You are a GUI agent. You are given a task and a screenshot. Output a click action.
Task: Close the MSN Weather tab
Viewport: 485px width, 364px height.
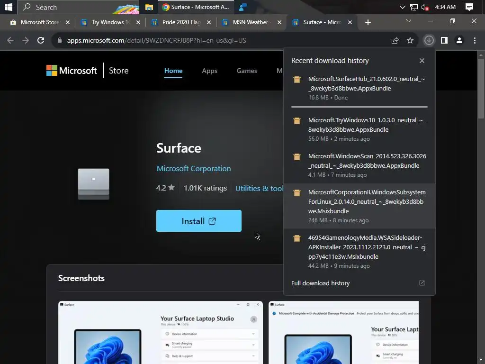pyautogui.click(x=279, y=22)
